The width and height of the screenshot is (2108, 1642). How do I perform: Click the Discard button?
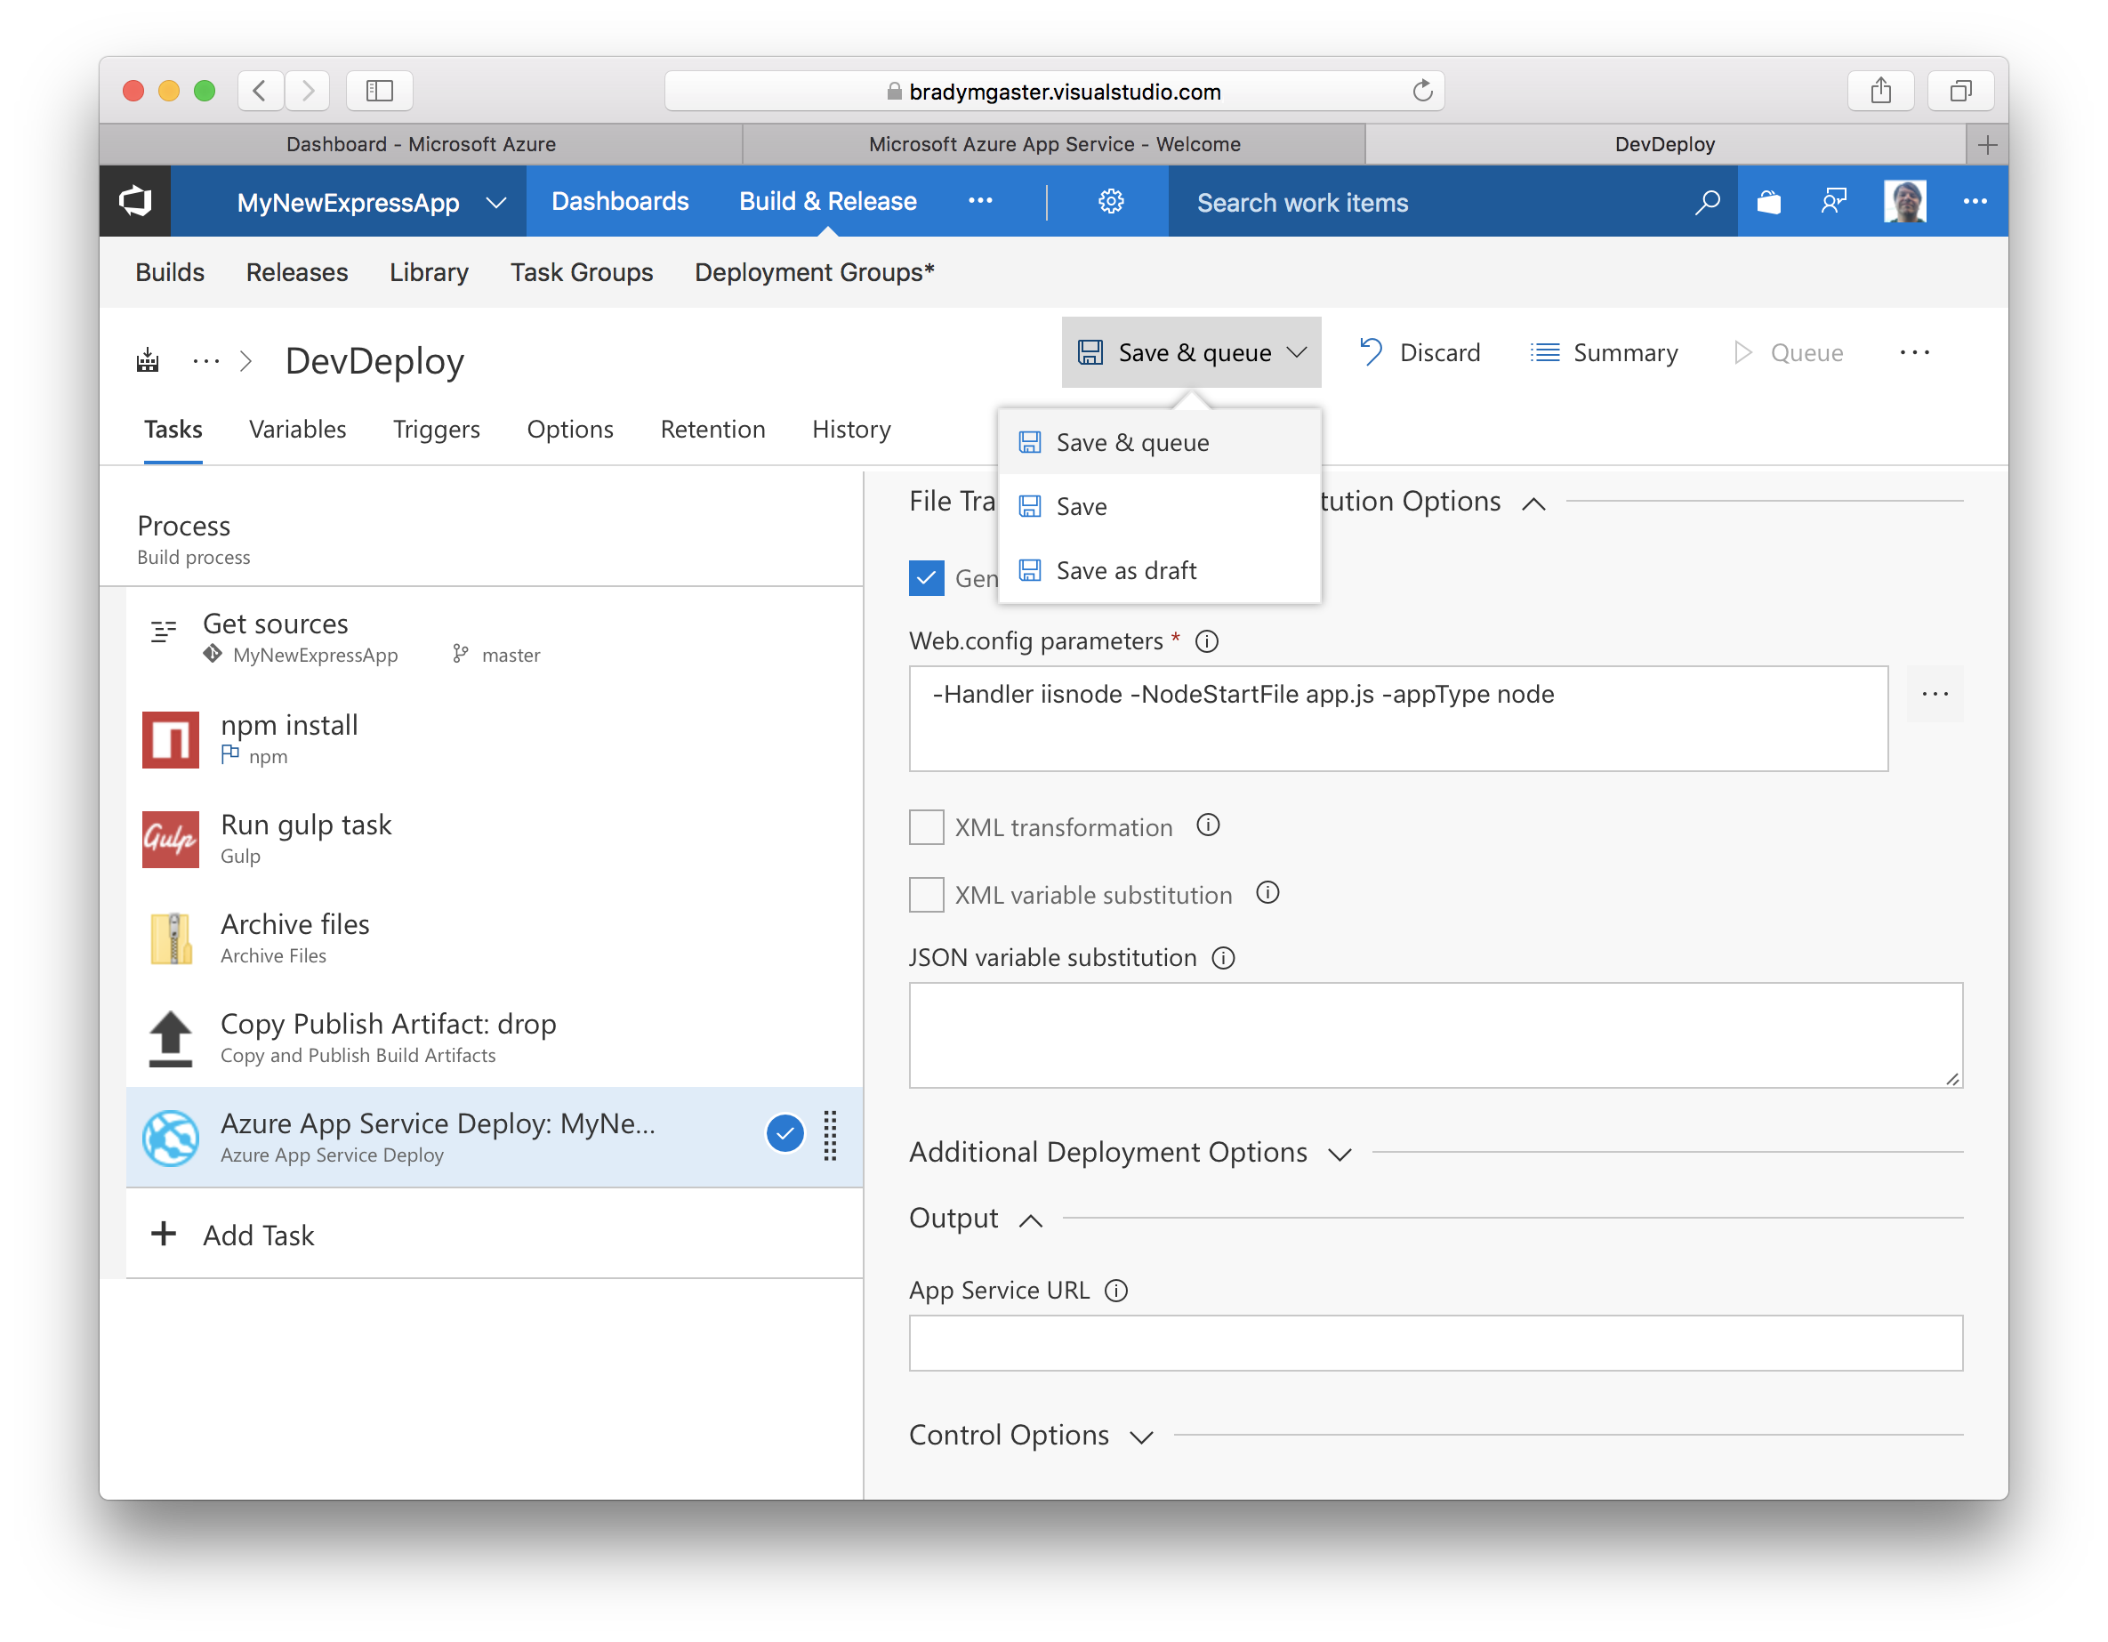(x=1420, y=352)
